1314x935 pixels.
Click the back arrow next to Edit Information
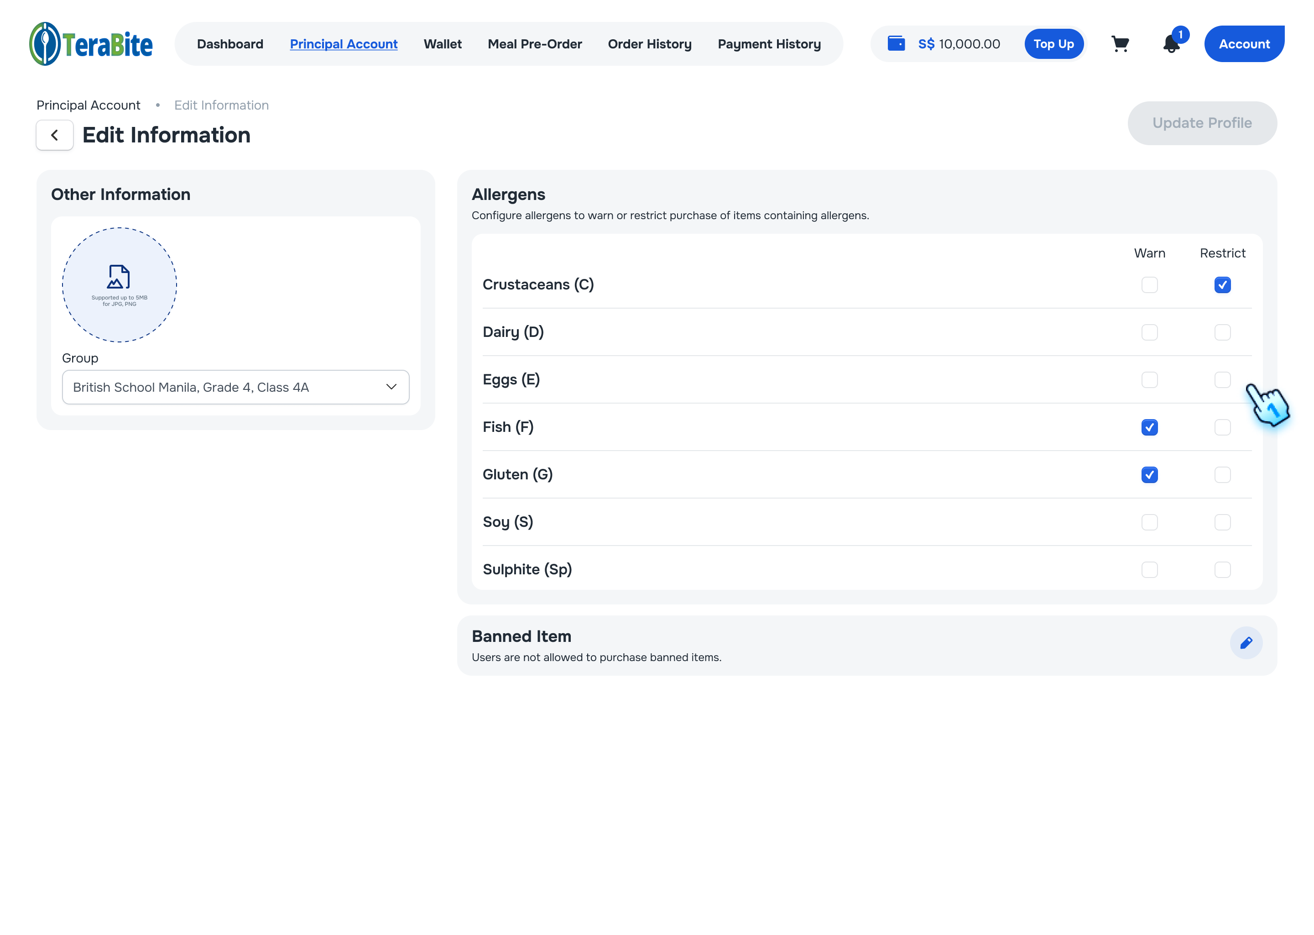tap(54, 135)
